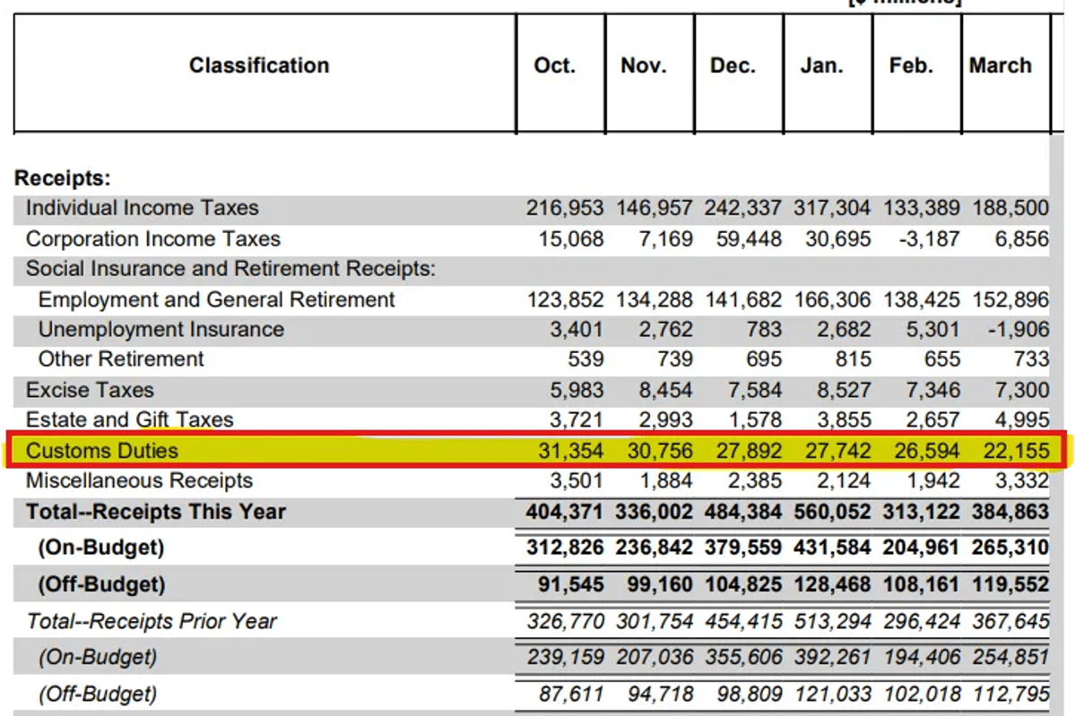1076x716 pixels.
Task: Click prior year On-Budget December value 355,606
Action: (743, 657)
